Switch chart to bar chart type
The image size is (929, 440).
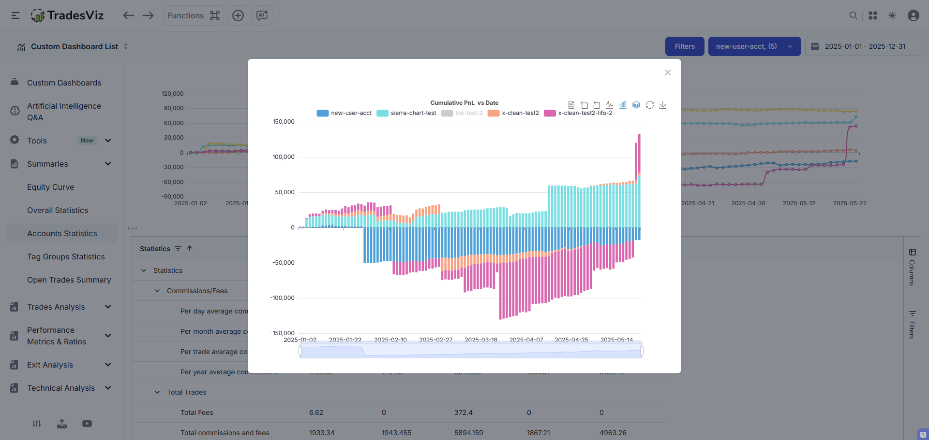click(623, 105)
